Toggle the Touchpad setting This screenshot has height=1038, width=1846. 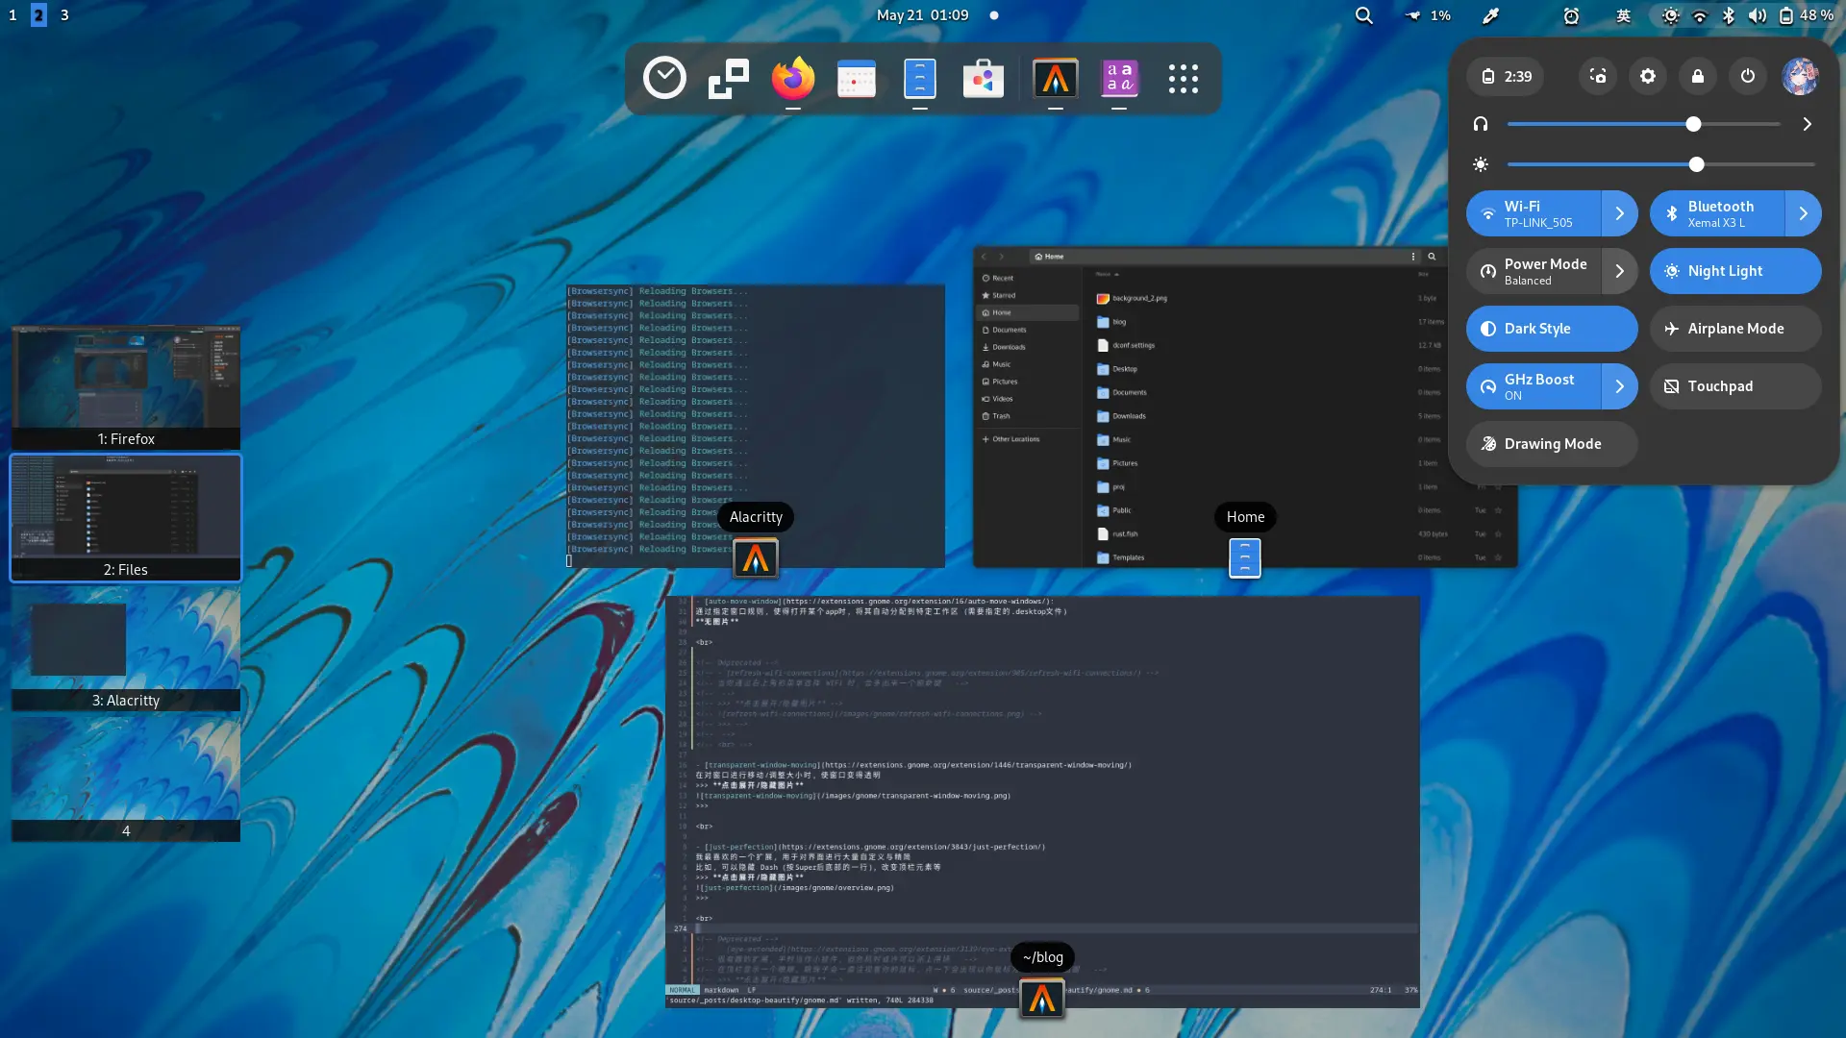[1735, 386]
